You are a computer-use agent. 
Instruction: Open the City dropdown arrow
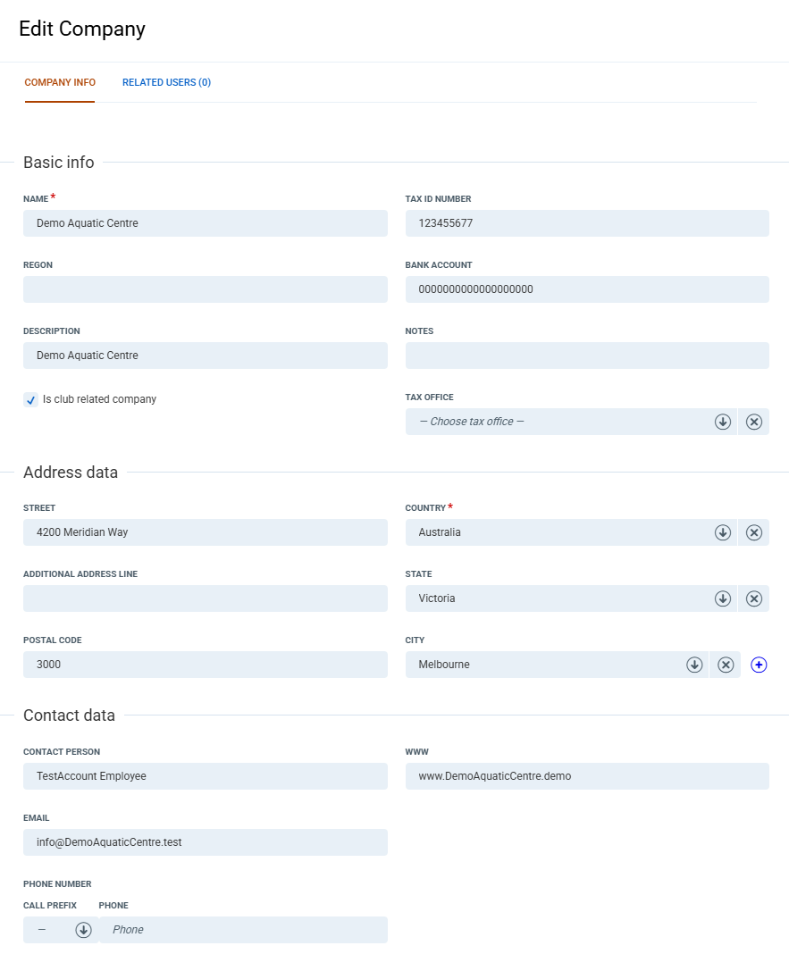694,665
